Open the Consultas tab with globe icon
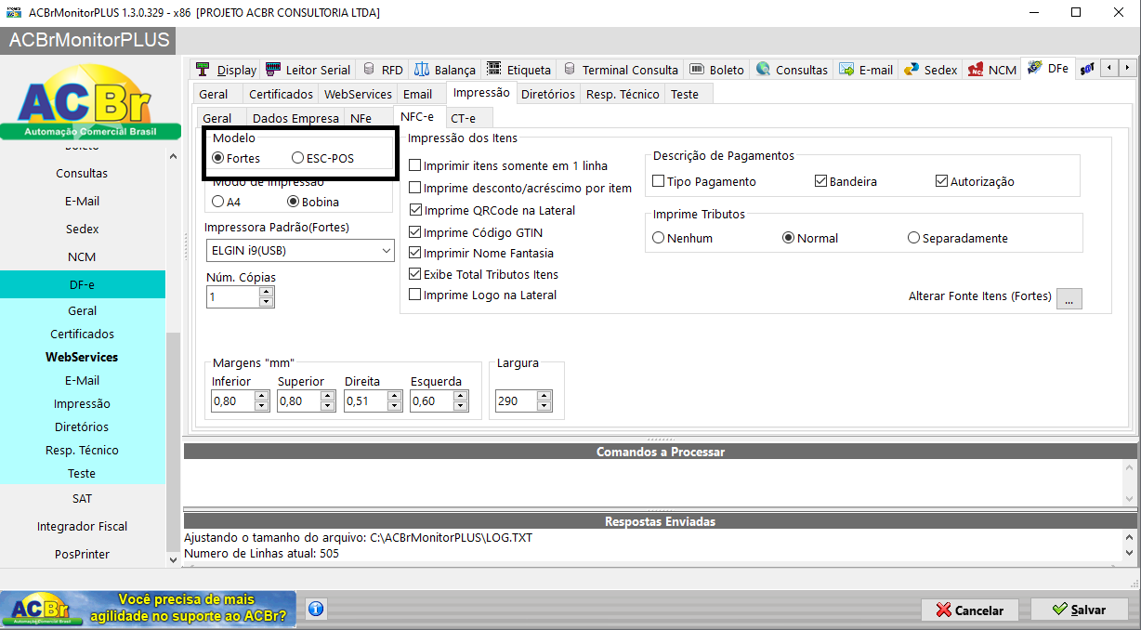1141x630 pixels. 791,70
